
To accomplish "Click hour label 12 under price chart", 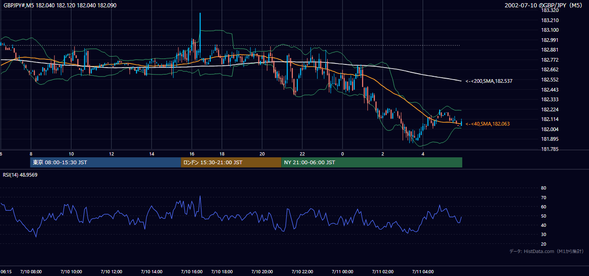I will pos(111,154).
